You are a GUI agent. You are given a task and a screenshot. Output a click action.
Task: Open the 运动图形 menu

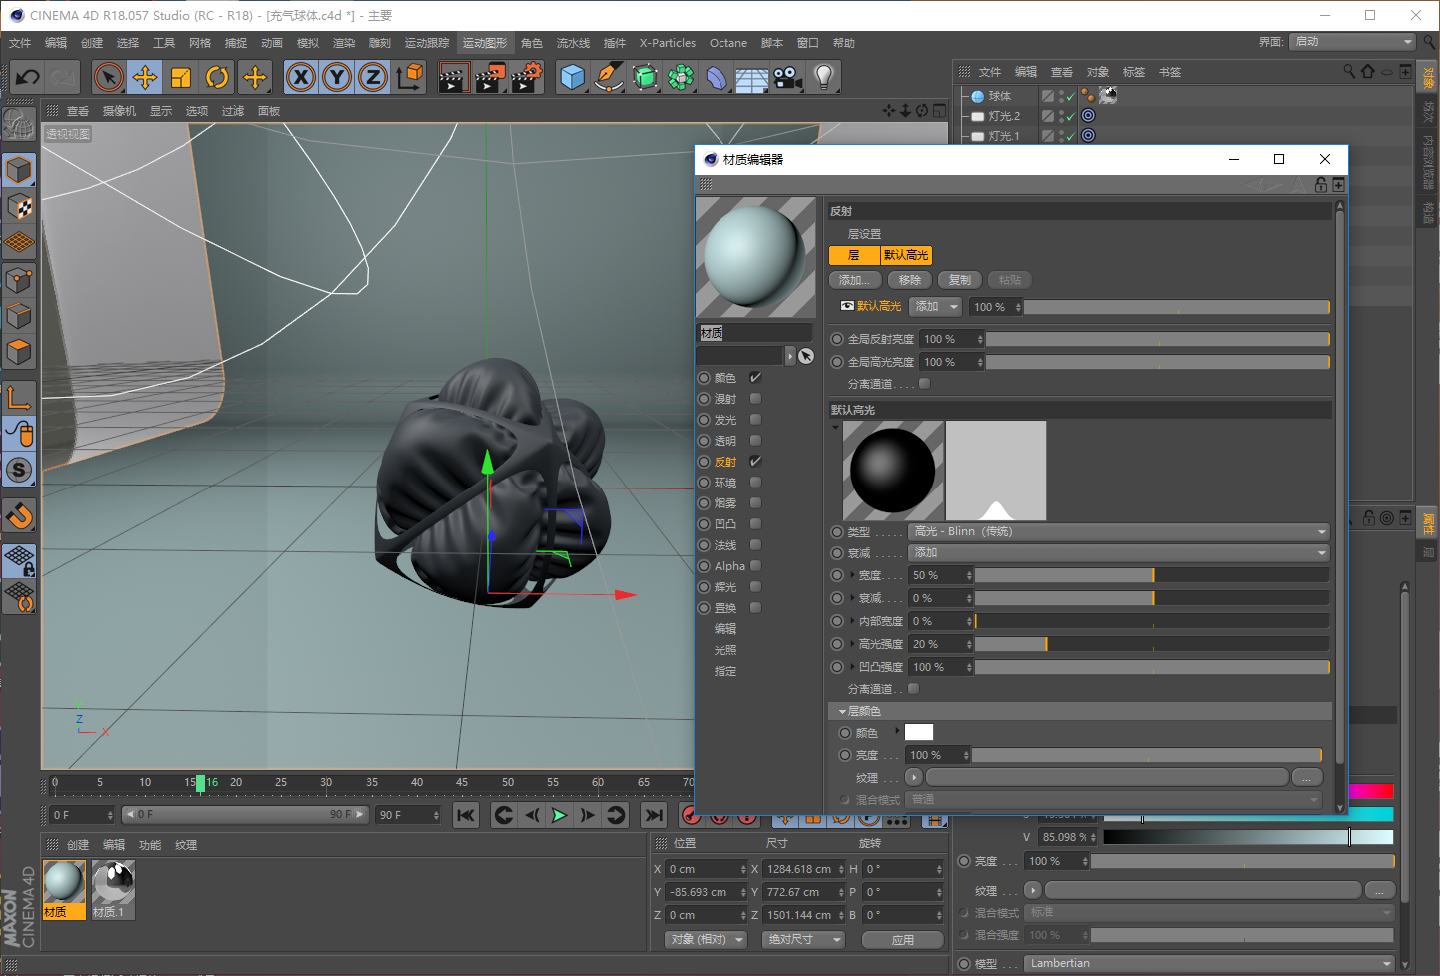[484, 43]
